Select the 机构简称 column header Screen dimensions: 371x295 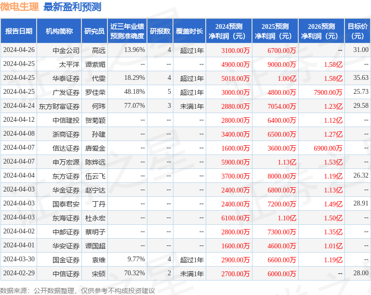coord(59,31)
